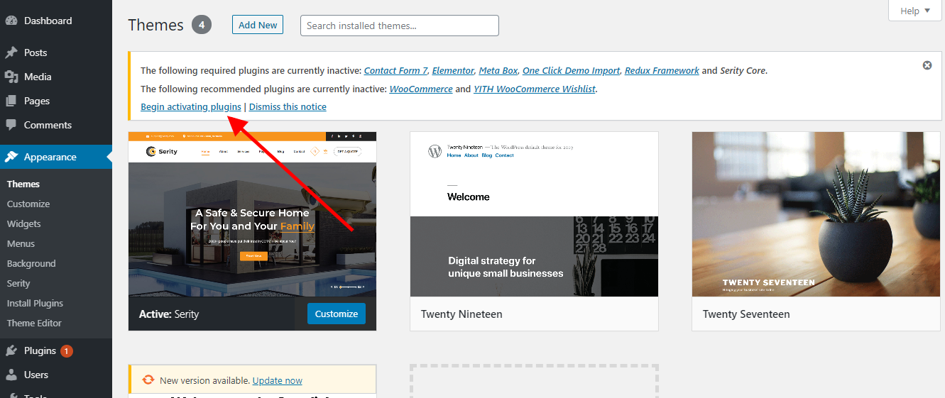
Task: Click the Dashboard gauge icon in sidebar
Action: (11, 21)
